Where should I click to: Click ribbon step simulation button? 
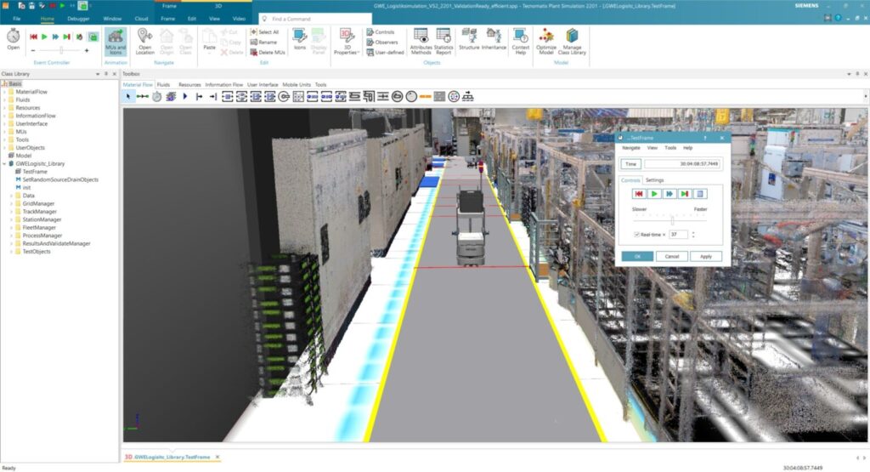click(66, 37)
